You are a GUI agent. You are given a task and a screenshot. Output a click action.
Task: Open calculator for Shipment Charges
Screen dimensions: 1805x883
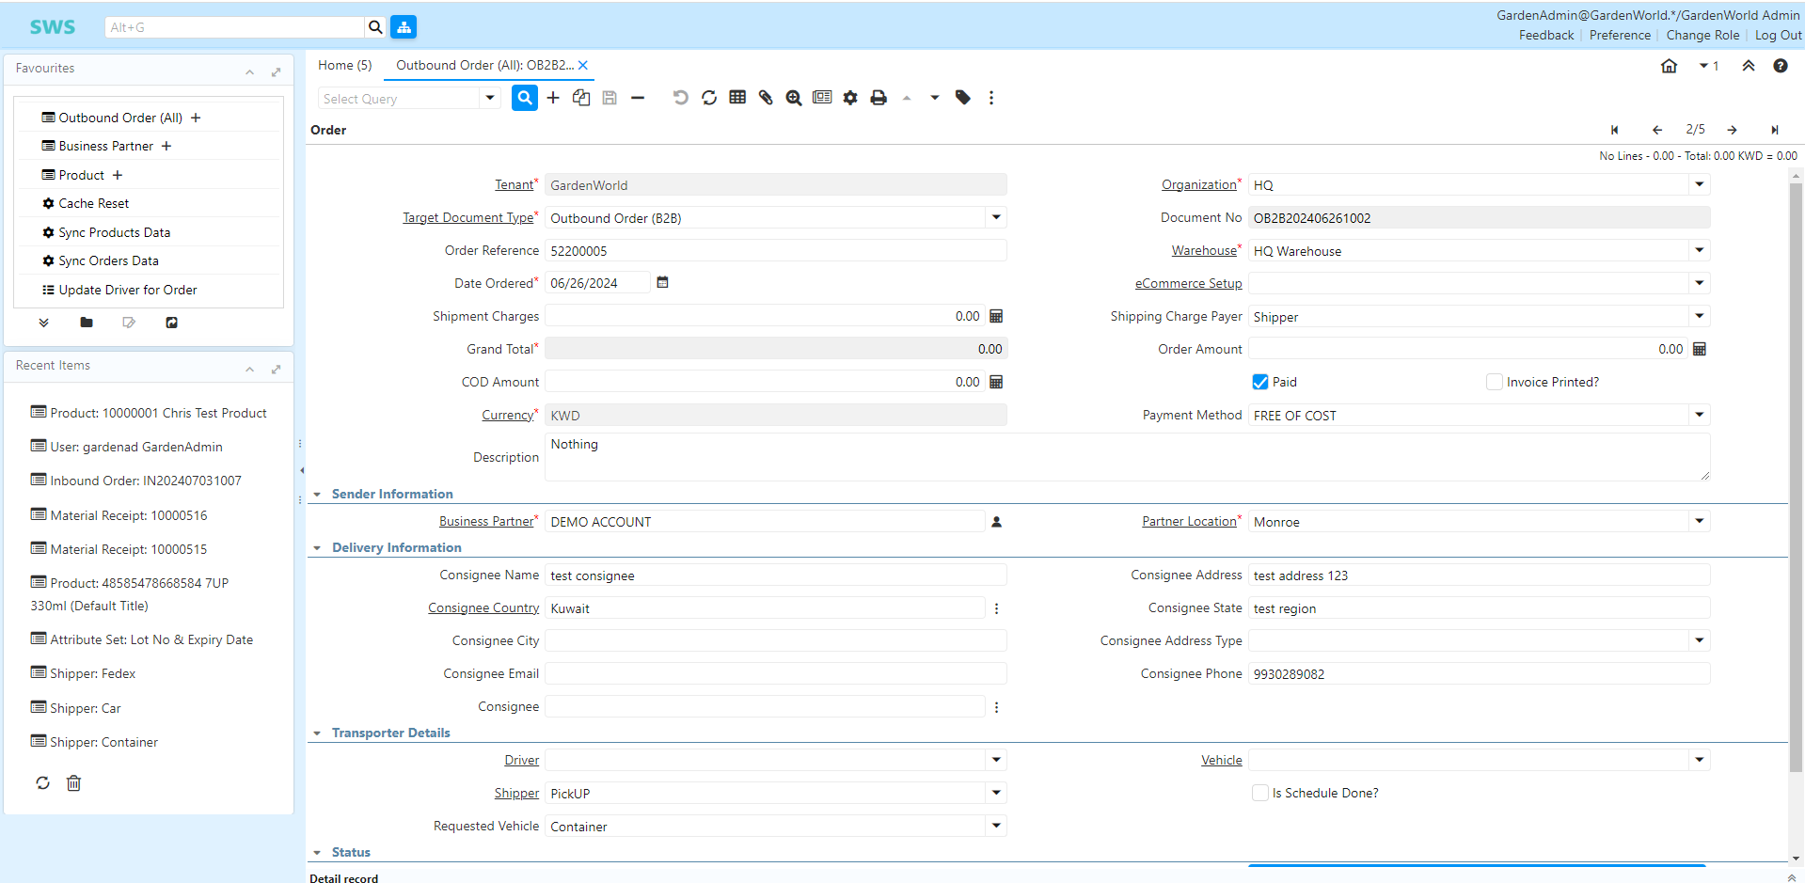[x=996, y=317]
